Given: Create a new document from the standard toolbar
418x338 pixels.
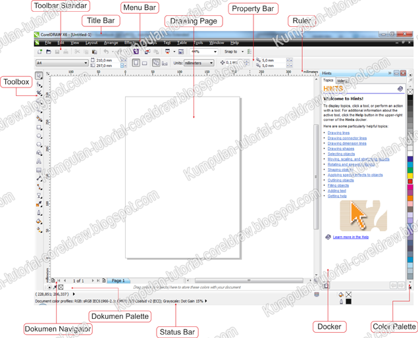Looking at the screenshot, I should [39, 52].
